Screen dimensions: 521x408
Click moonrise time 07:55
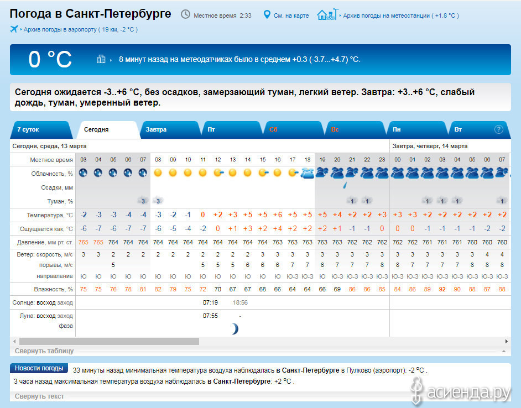pyautogui.click(x=210, y=316)
